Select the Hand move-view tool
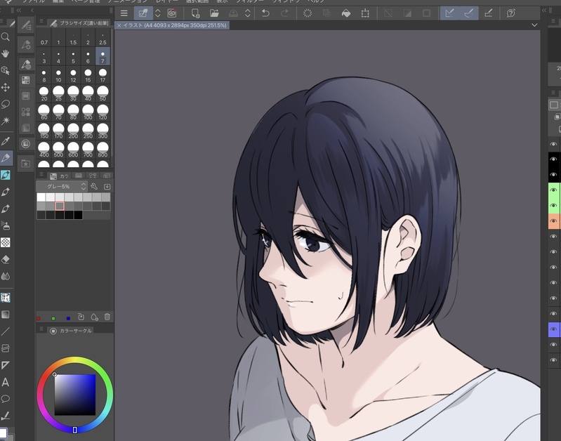The width and height of the screenshot is (561, 441). pyautogui.click(x=6, y=53)
